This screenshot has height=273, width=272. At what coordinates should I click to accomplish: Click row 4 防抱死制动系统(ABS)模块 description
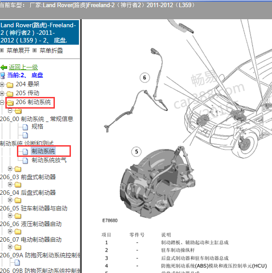point(214,266)
